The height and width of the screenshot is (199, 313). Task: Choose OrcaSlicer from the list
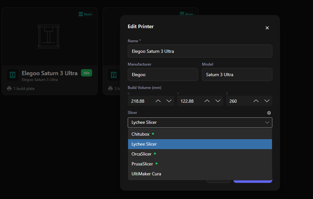click(x=200, y=154)
